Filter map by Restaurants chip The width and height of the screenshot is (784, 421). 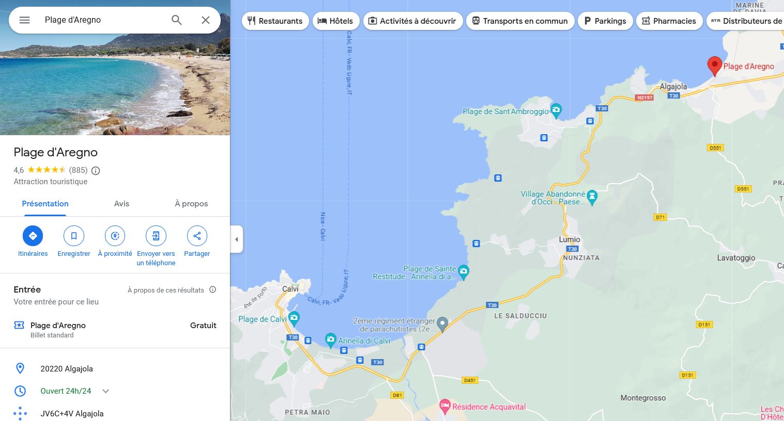275,21
